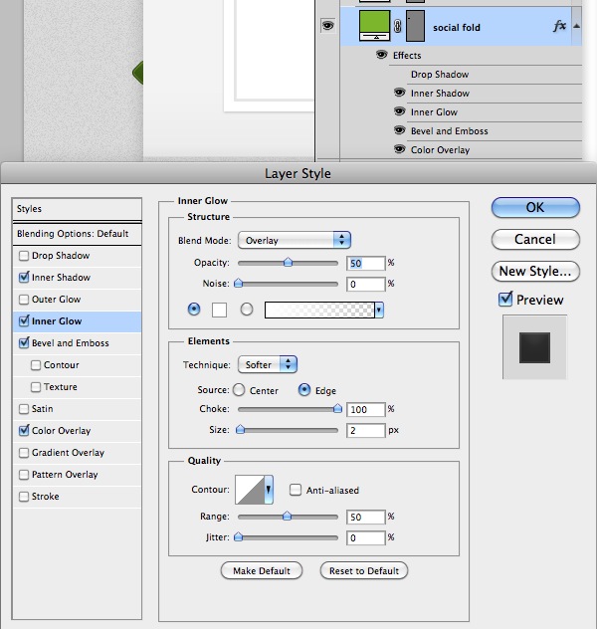Screen dimensions: 597x629
Task: Select the gray vector mask thumbnail
Action: 415,26
